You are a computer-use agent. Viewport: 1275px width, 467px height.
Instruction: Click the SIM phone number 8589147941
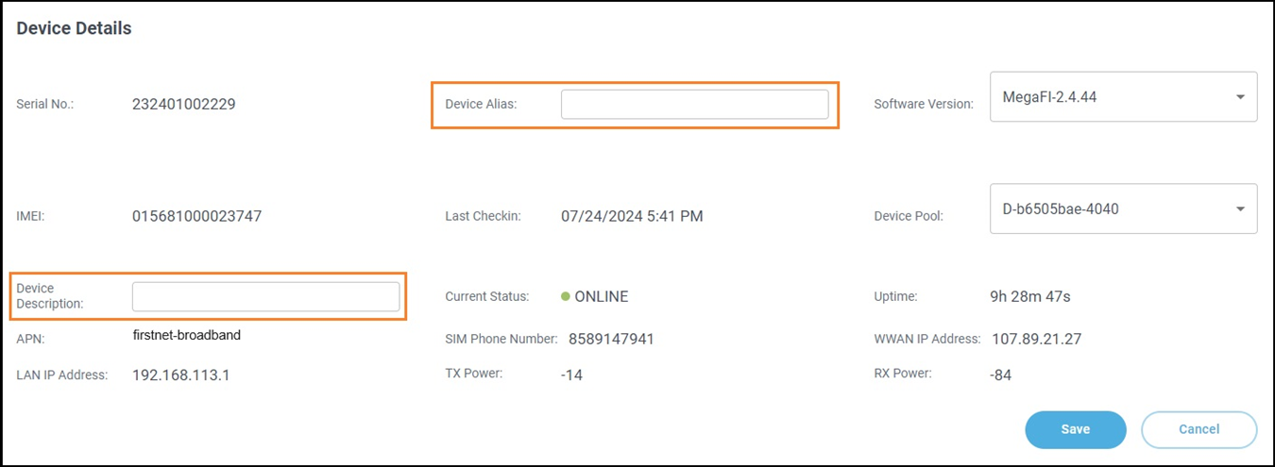pos(607,339)
